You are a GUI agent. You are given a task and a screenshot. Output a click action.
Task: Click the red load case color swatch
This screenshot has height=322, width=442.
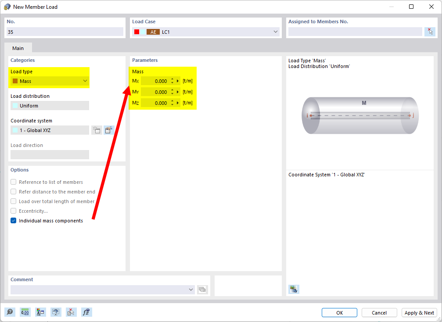(x=137, y=32)
